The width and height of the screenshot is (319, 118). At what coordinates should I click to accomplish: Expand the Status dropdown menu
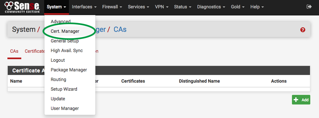click(183, 7)
